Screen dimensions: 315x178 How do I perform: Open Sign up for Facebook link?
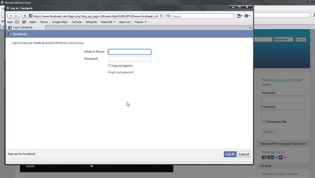click(22, 154)
